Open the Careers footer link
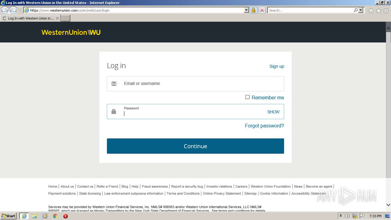 click(x=241, y=186)
